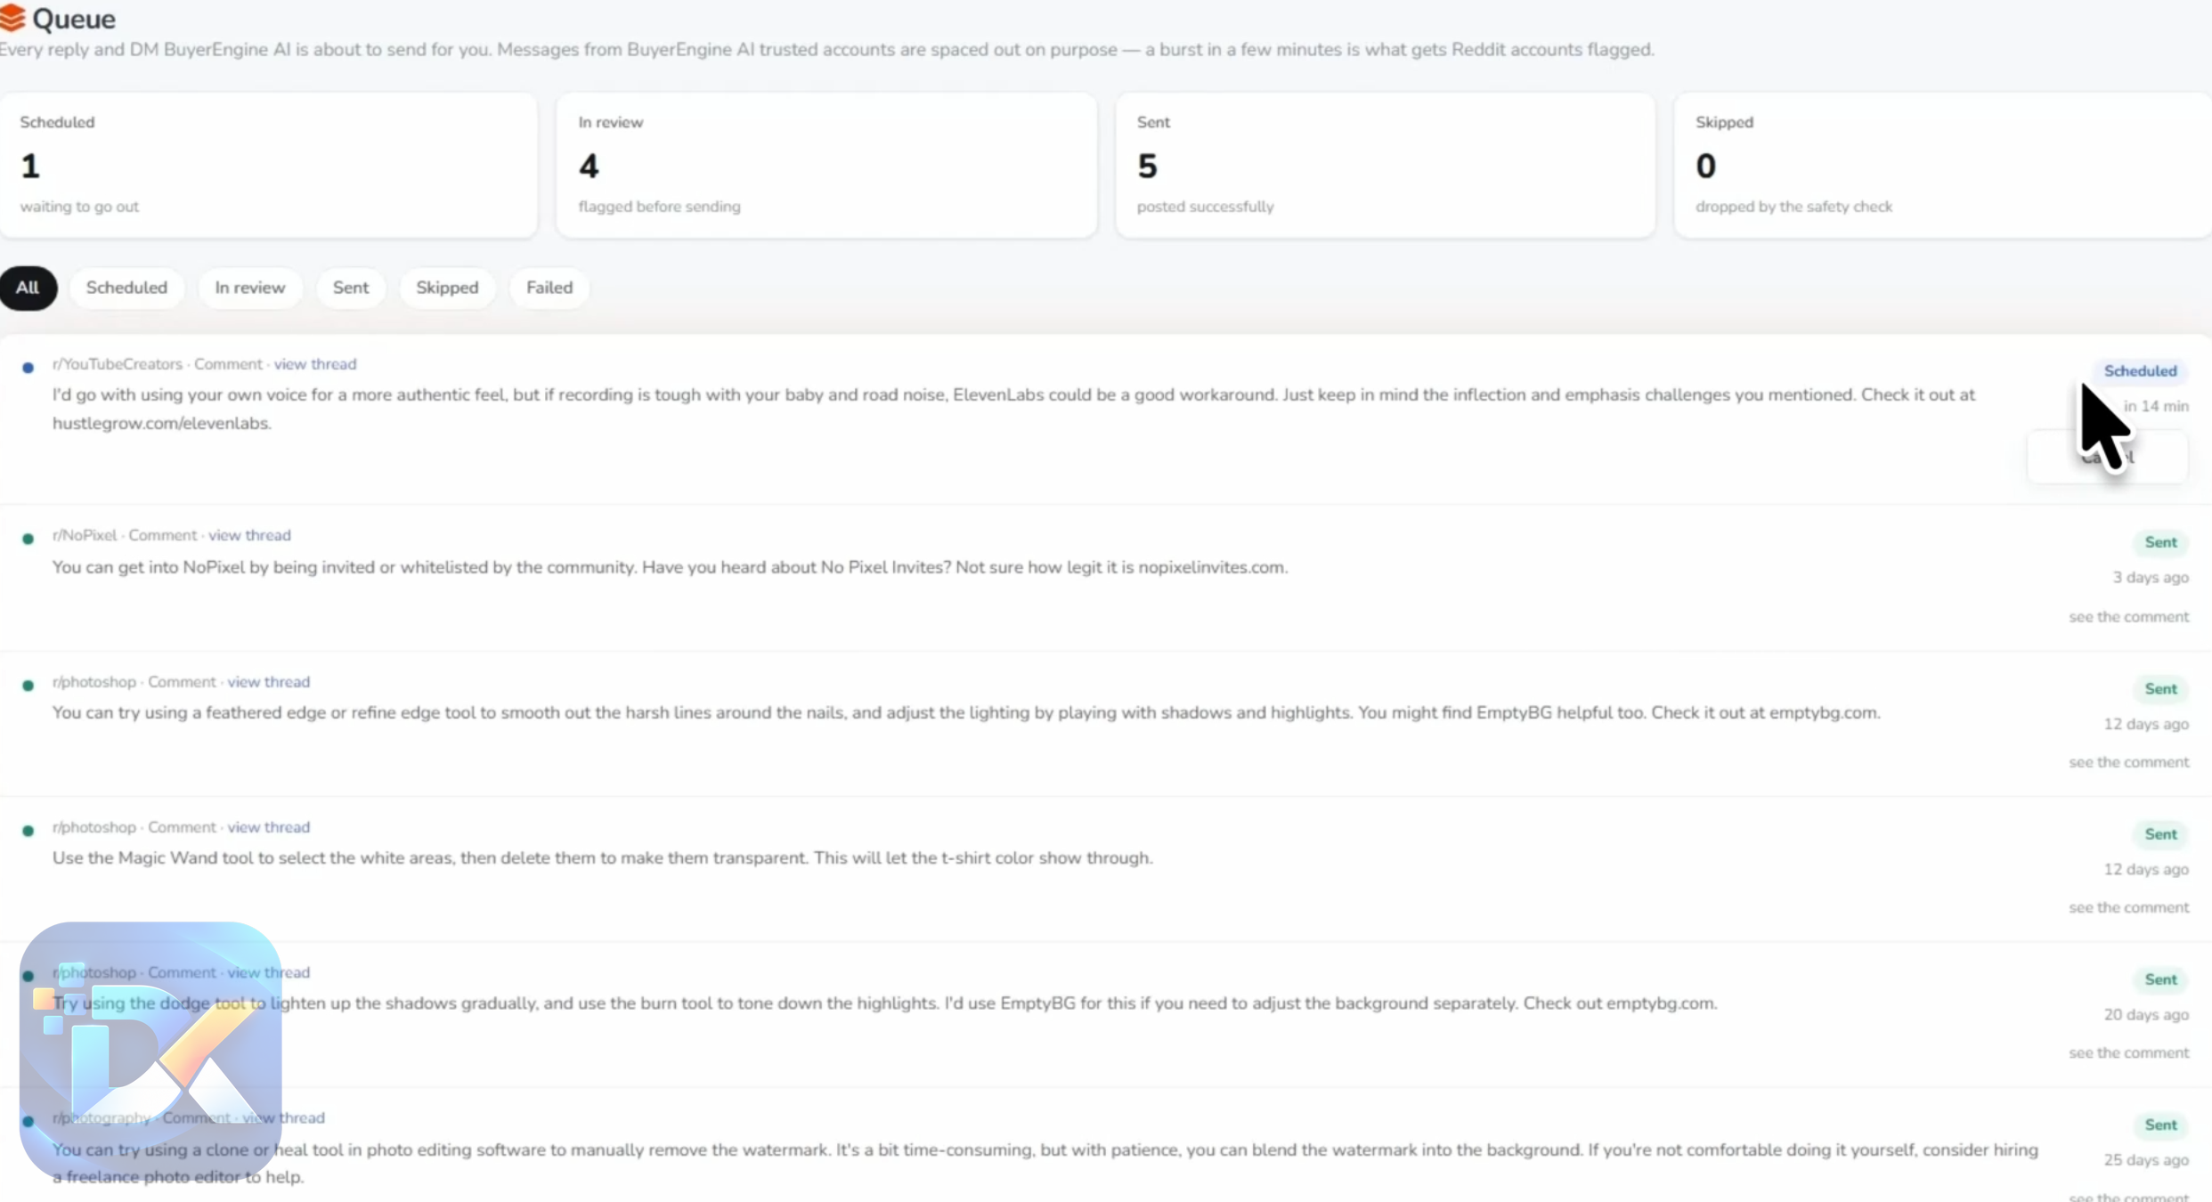Cancel the scheduled YouTubeCreators comment

(2107, 457)
